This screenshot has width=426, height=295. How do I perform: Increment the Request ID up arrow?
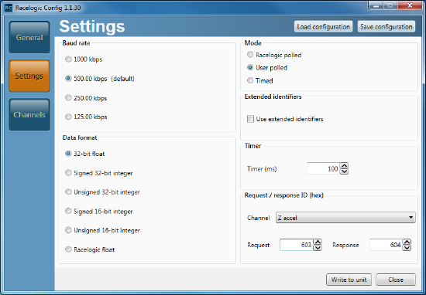point(318,242)
